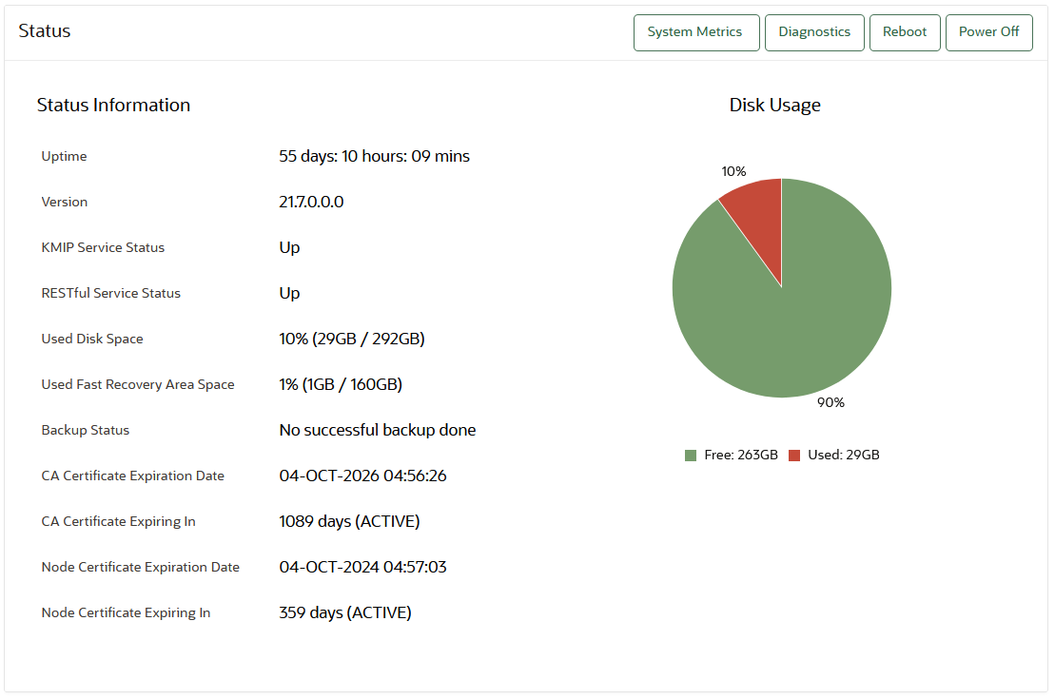
Task: Click the Status Information heading
Action: click(113, 105)
